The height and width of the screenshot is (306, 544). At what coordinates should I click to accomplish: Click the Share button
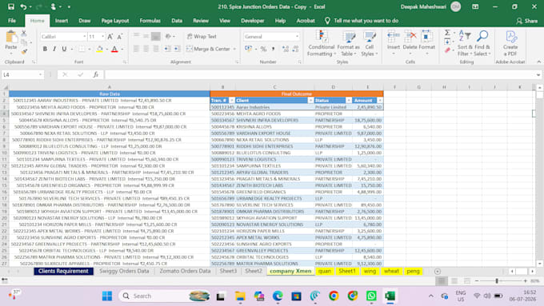(x=526, y=21)
